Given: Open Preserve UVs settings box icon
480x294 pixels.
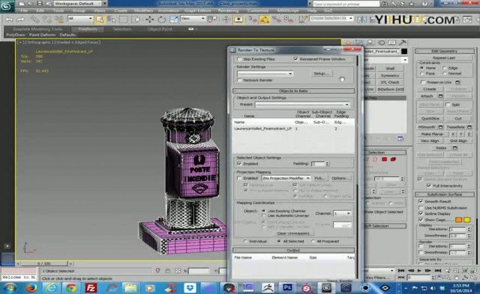Looking at the screenshot, I should (x=458, y=82).
